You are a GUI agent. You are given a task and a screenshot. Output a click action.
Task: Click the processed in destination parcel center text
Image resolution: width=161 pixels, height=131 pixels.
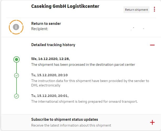click(x=83, y=65)
